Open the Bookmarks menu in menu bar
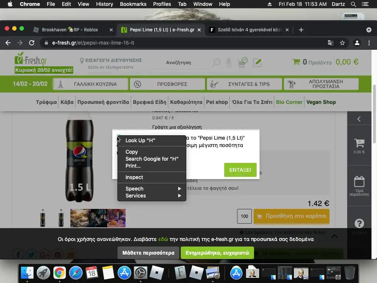The image size is (377, 283). (133, 4)
